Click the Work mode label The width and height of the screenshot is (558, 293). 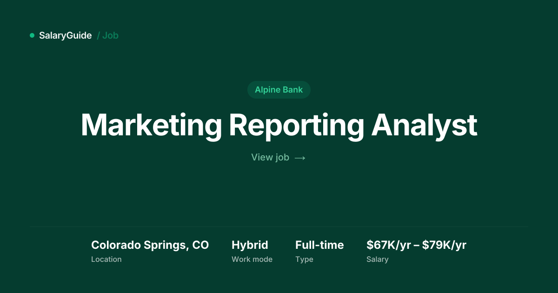(252, 260)
